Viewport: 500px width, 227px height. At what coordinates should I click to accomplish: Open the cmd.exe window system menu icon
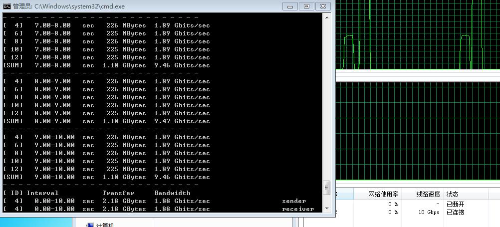click(x=7, y=6)
